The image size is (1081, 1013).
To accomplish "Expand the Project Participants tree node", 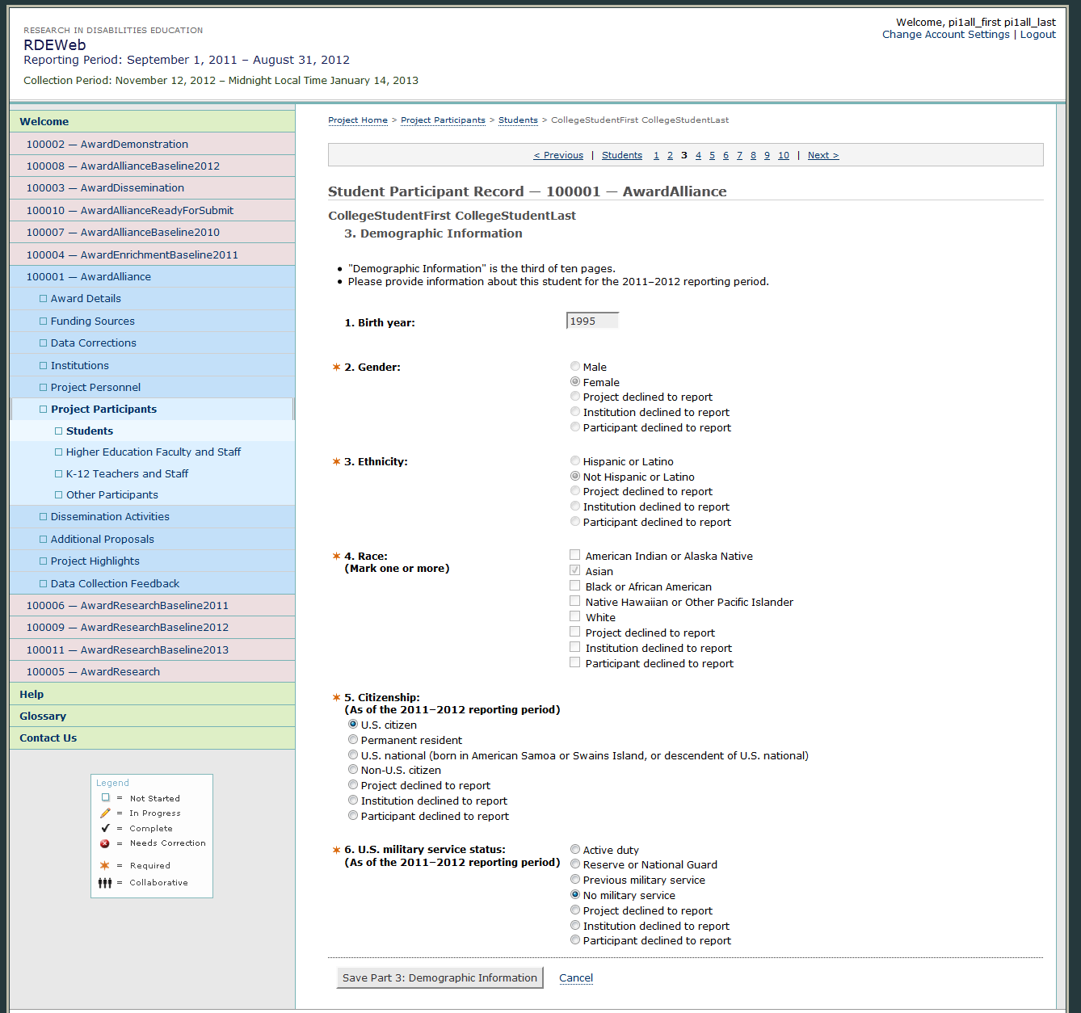I will coord(103,410).
